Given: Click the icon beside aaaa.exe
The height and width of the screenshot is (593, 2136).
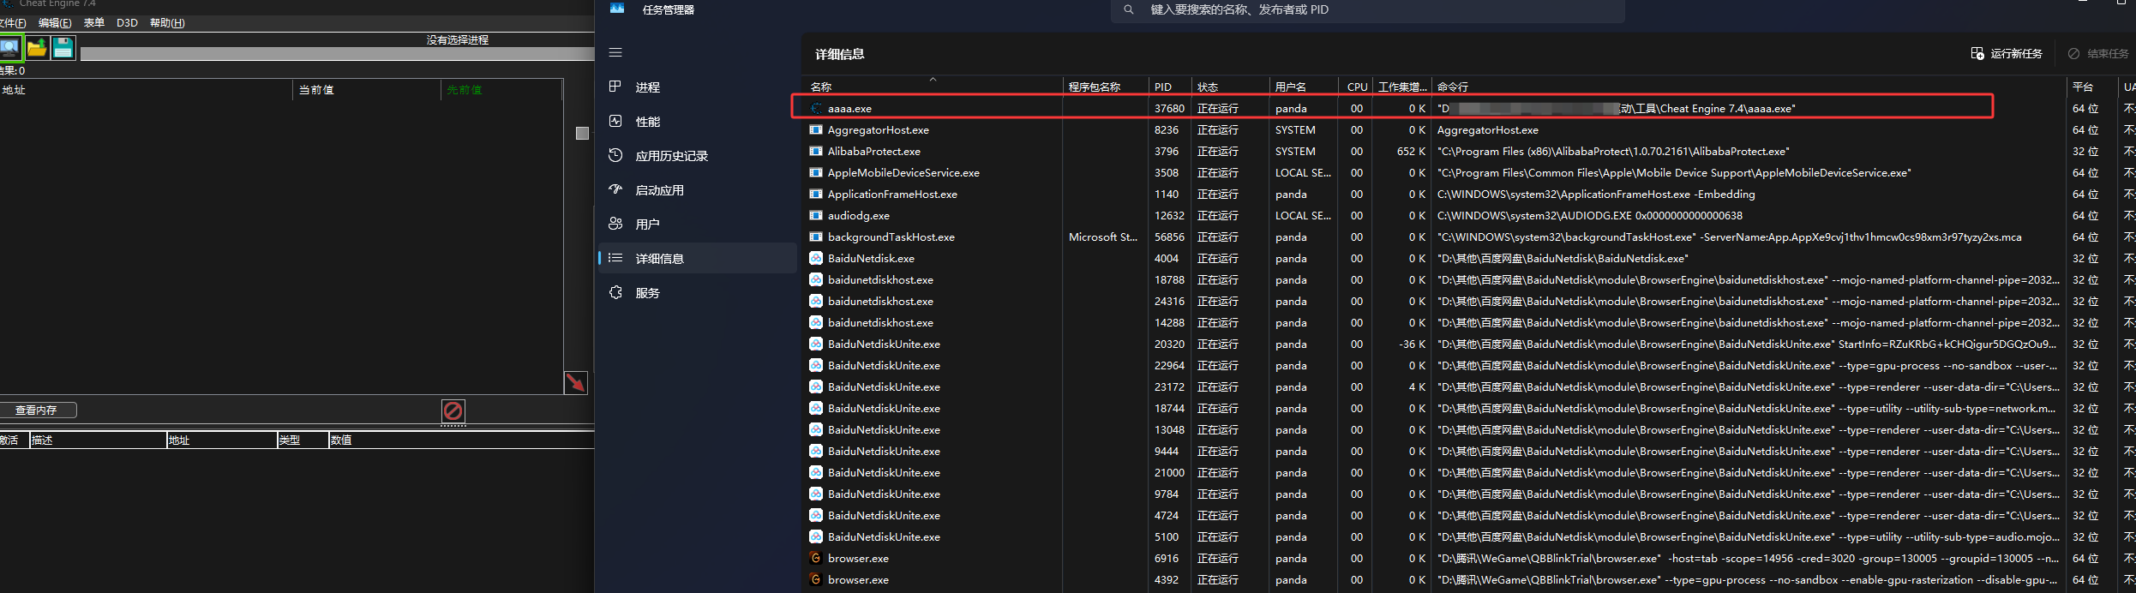Looking at the screenshot, I should 816,109.
